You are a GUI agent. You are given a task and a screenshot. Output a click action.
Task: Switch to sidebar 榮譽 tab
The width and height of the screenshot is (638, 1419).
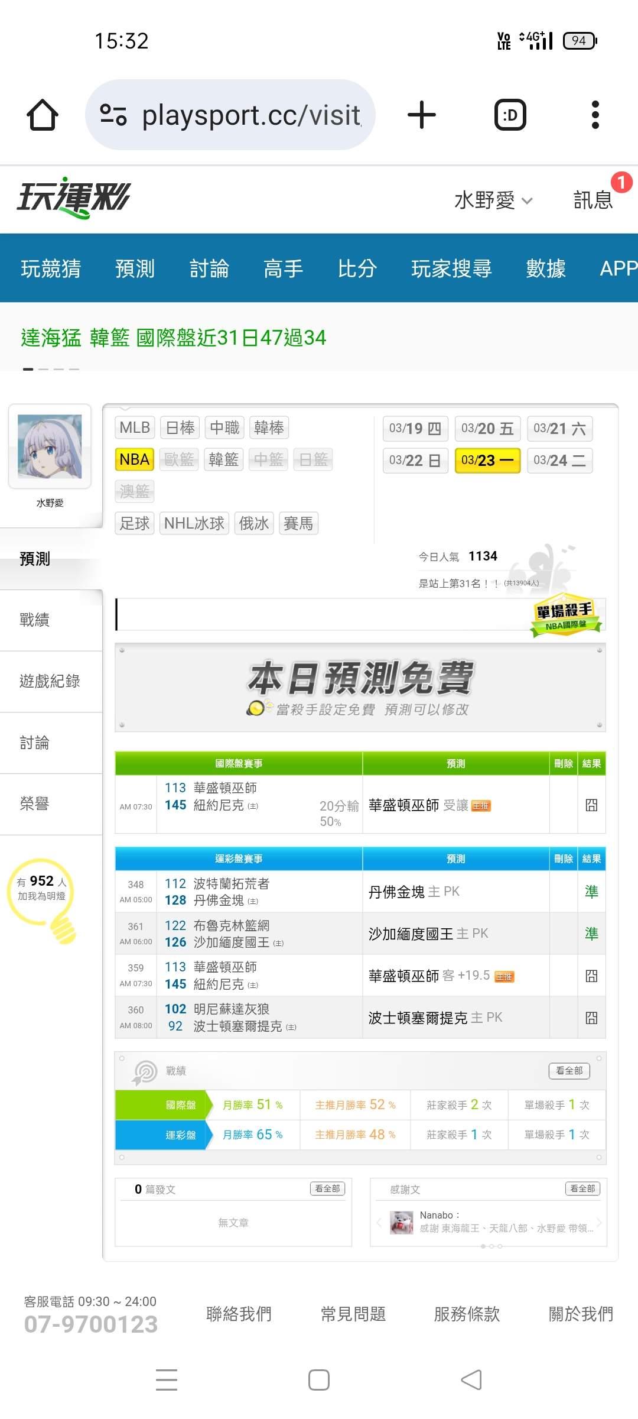[x=51, y=804]
